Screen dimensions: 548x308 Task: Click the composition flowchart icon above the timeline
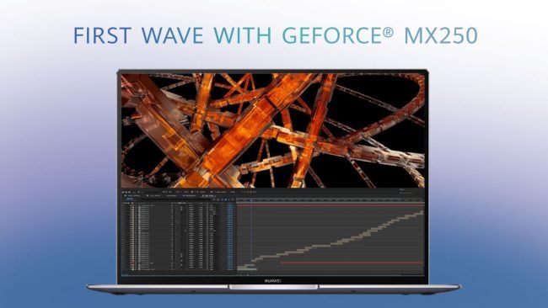[214, 199]
